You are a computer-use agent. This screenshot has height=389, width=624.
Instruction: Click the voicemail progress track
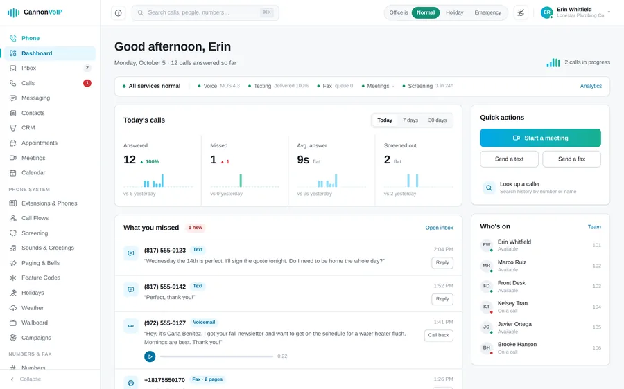click(216, 356)
